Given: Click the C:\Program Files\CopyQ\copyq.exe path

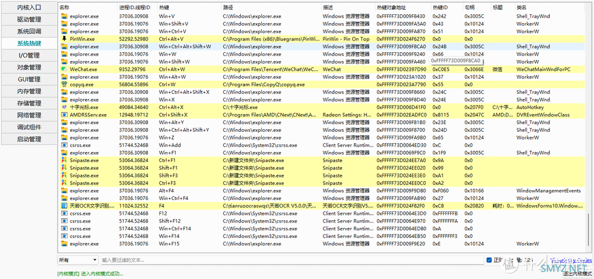Looking at the screenshot, I should (x=263, y=85).
